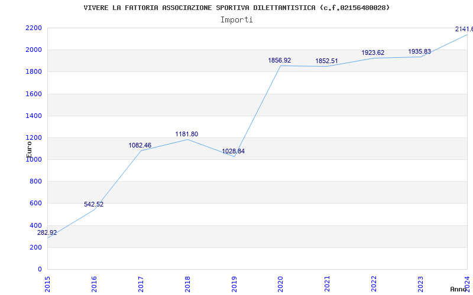
Task: Click the 1200 y-axis tick label
Action: tap(34, 138)
